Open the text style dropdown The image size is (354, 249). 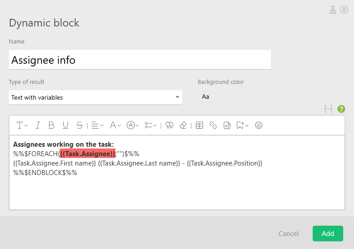[x=22, y=126]
